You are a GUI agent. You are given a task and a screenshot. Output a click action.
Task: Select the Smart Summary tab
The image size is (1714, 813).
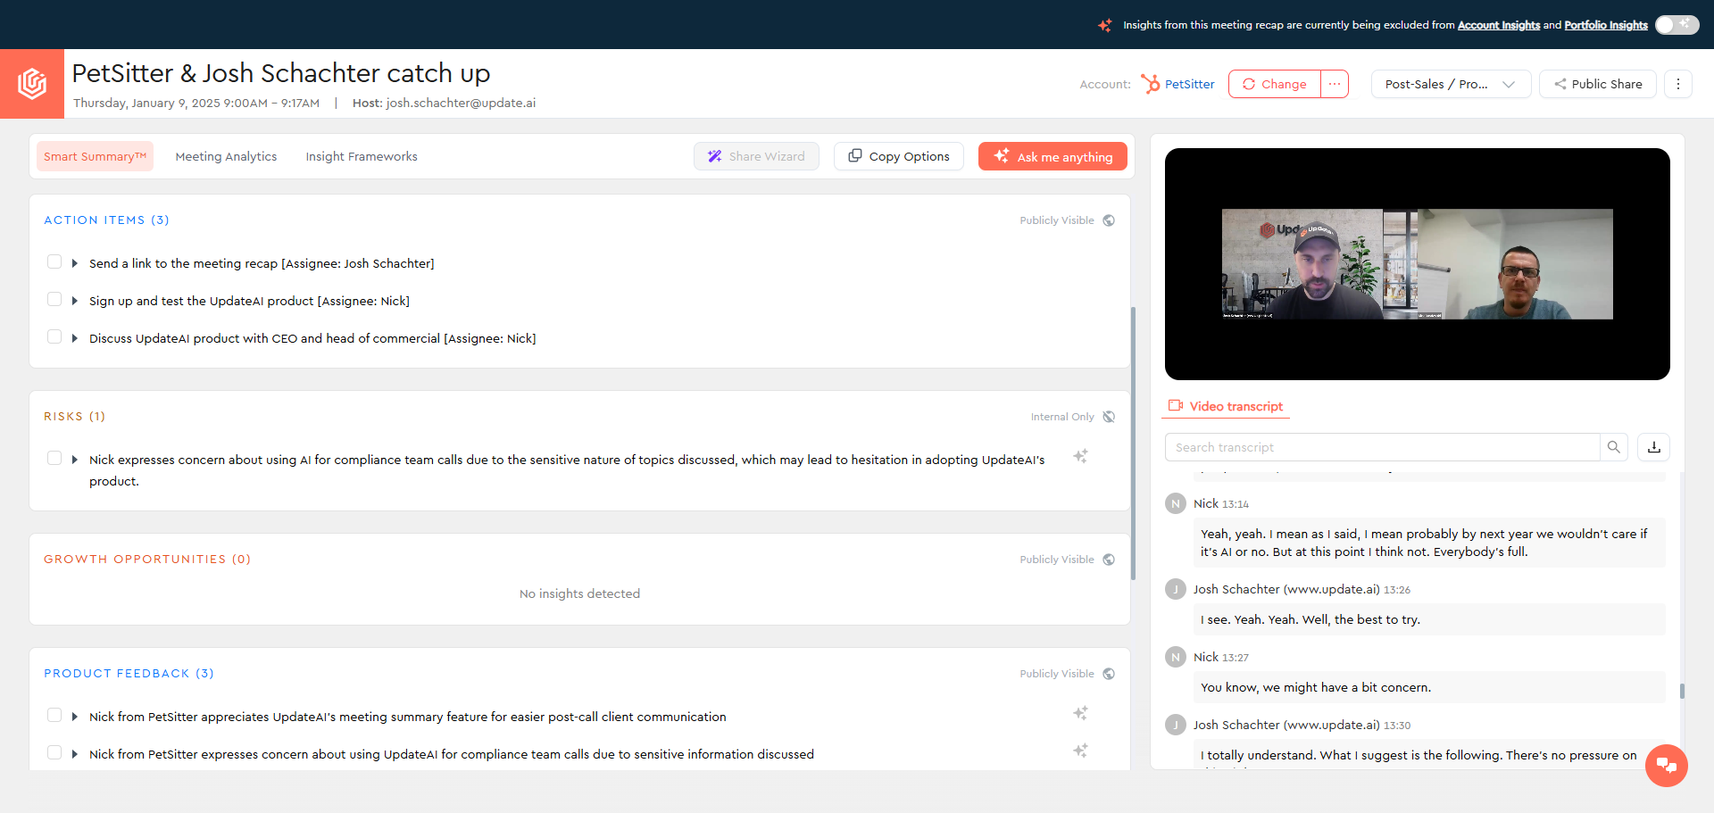pyautogui.click(x=95, y=156)
